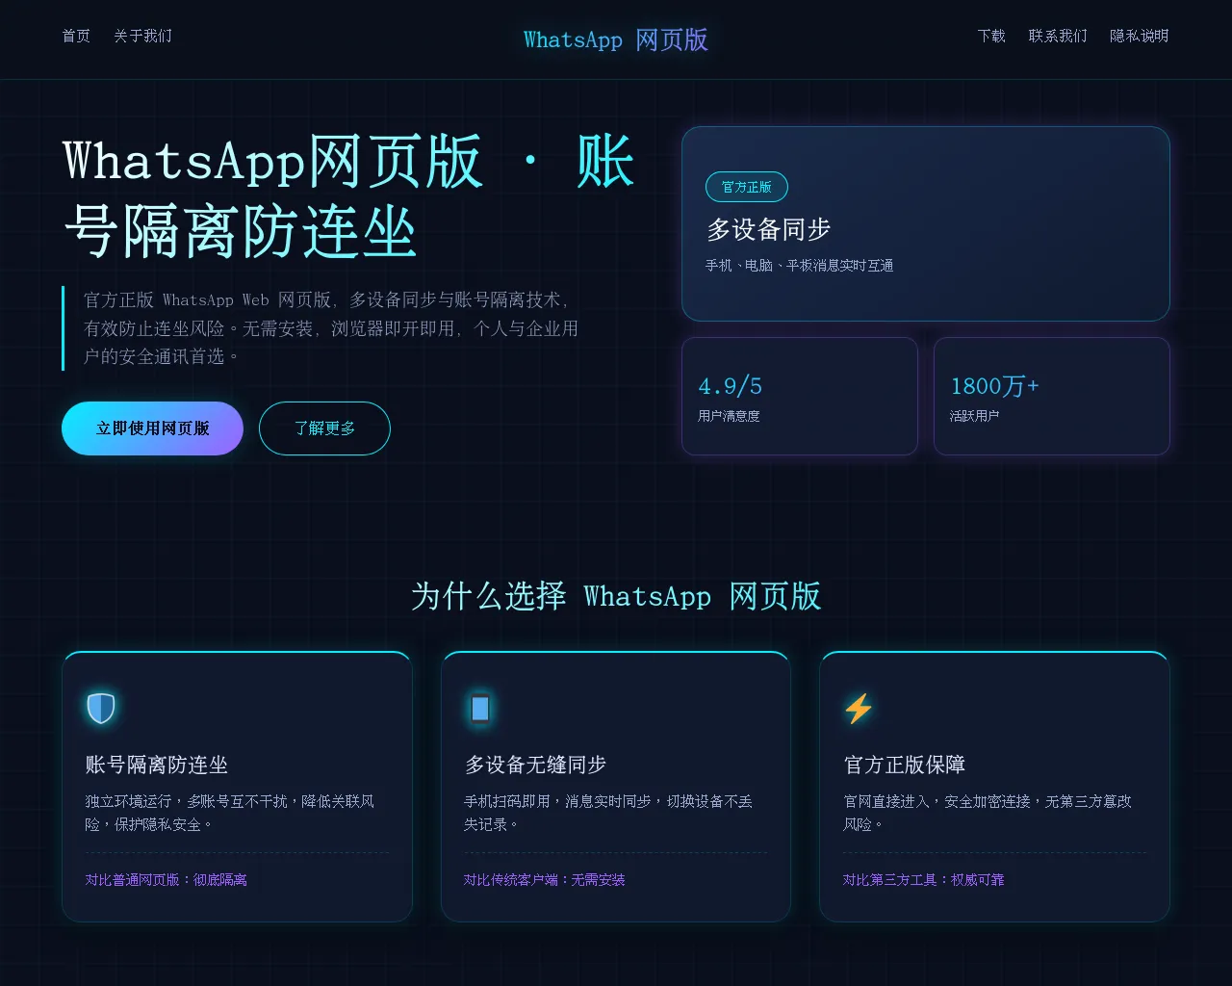Click the phone icon on 多设备无缝同步 card

(480, 708)
